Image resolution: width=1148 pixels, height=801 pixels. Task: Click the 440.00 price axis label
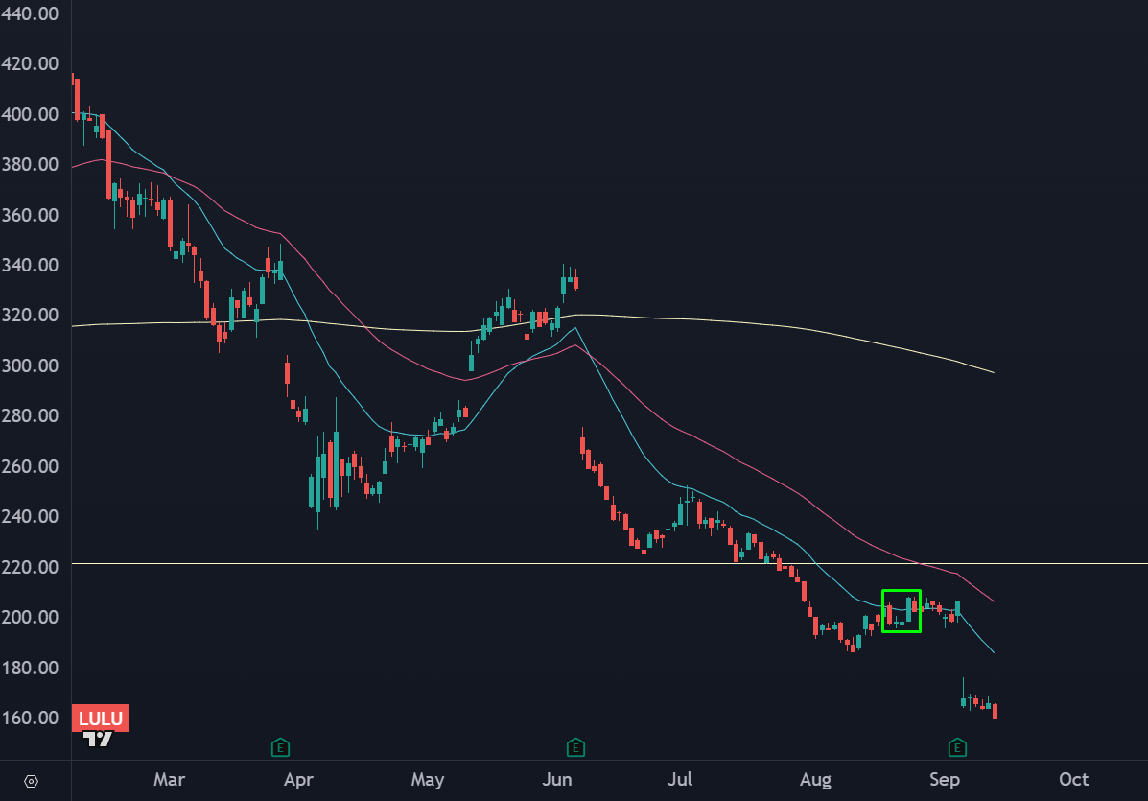[x=30, y=14]
